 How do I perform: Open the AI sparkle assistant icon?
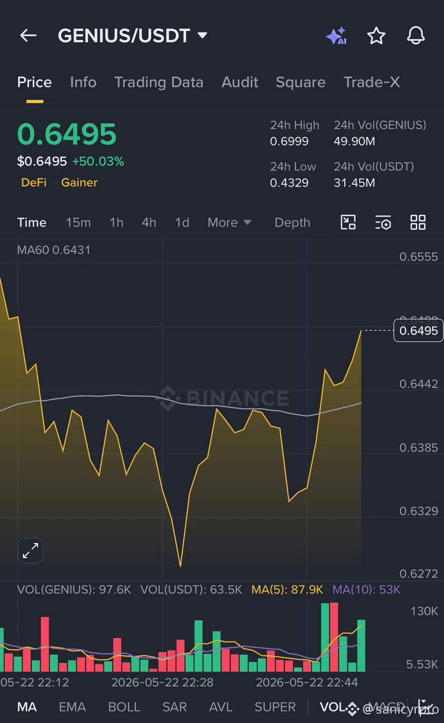pyautogui.click(x=336, y=36)
